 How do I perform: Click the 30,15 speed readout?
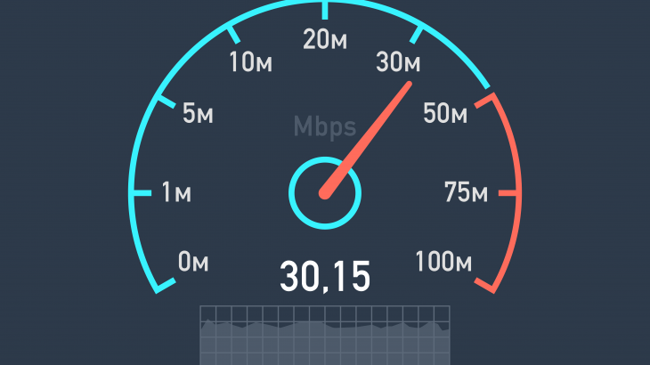click(325, 277)
